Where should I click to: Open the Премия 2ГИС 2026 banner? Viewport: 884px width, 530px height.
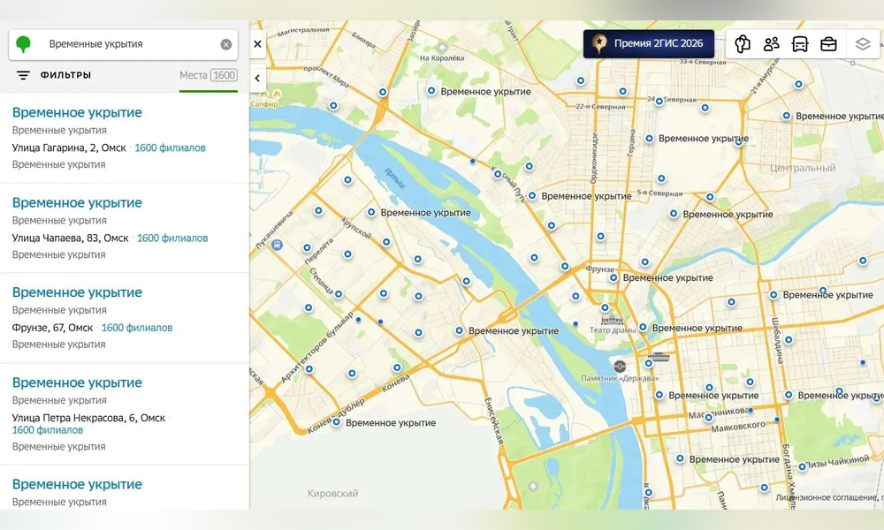(649, 44)
